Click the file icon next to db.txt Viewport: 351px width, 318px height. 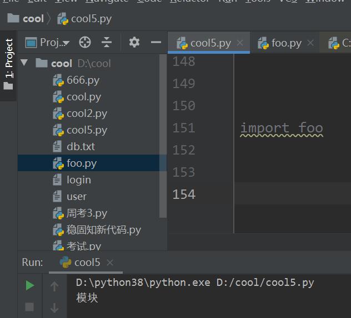[57, 147]
